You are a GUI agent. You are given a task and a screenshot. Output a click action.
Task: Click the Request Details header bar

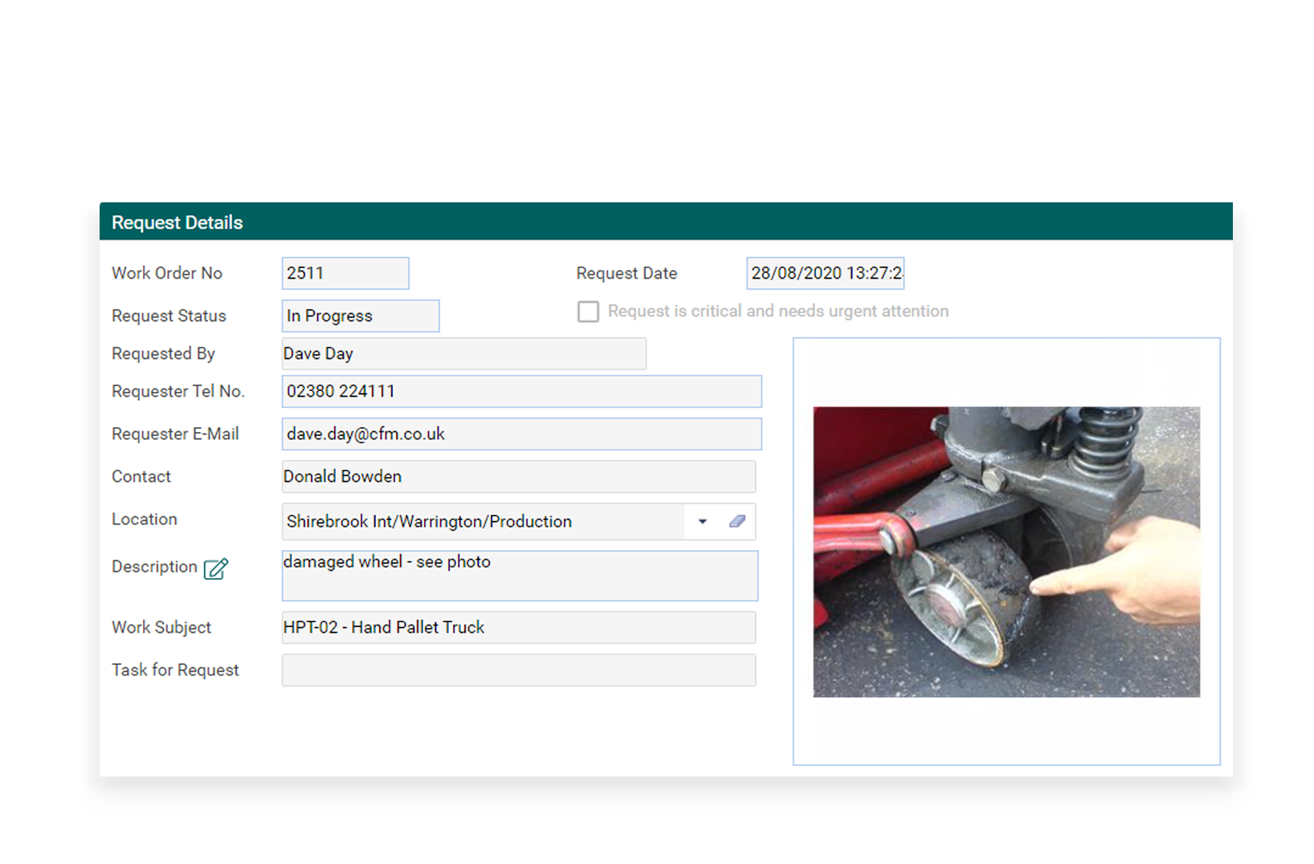[x=665, y=222]
